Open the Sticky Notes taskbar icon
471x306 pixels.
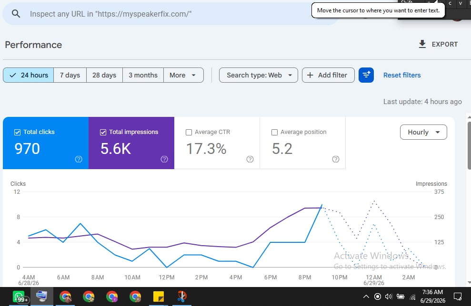158,296
